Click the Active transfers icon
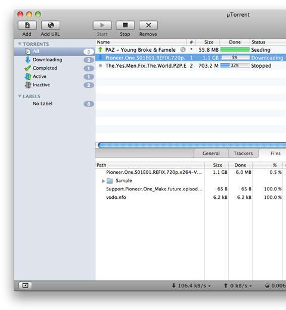This screenshot has height=310, width=286. tap(28, 77)
